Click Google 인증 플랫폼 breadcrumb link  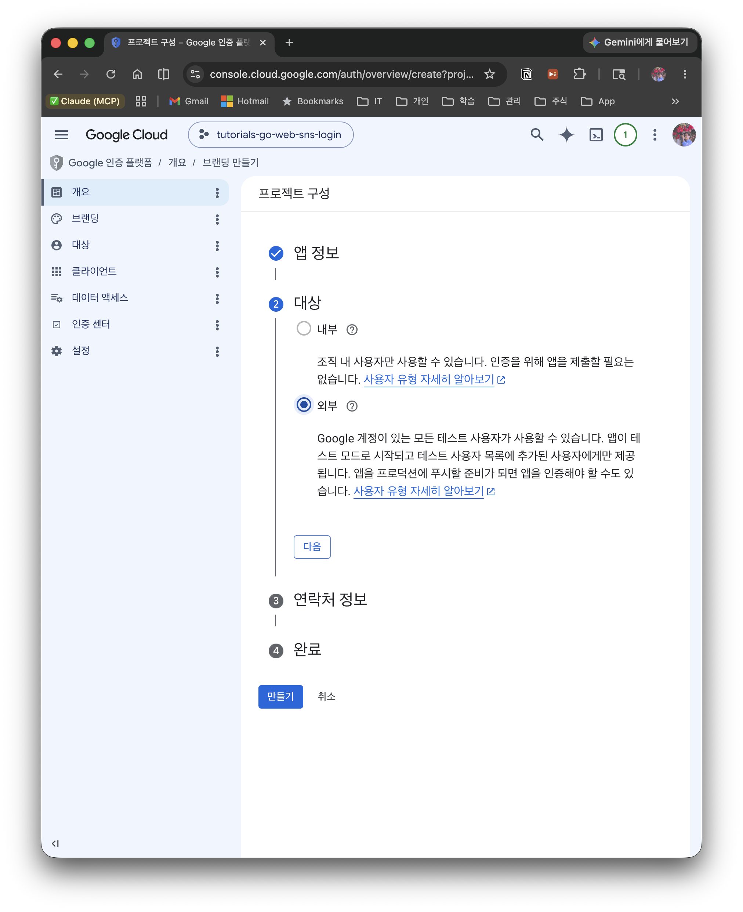[110, 163]
